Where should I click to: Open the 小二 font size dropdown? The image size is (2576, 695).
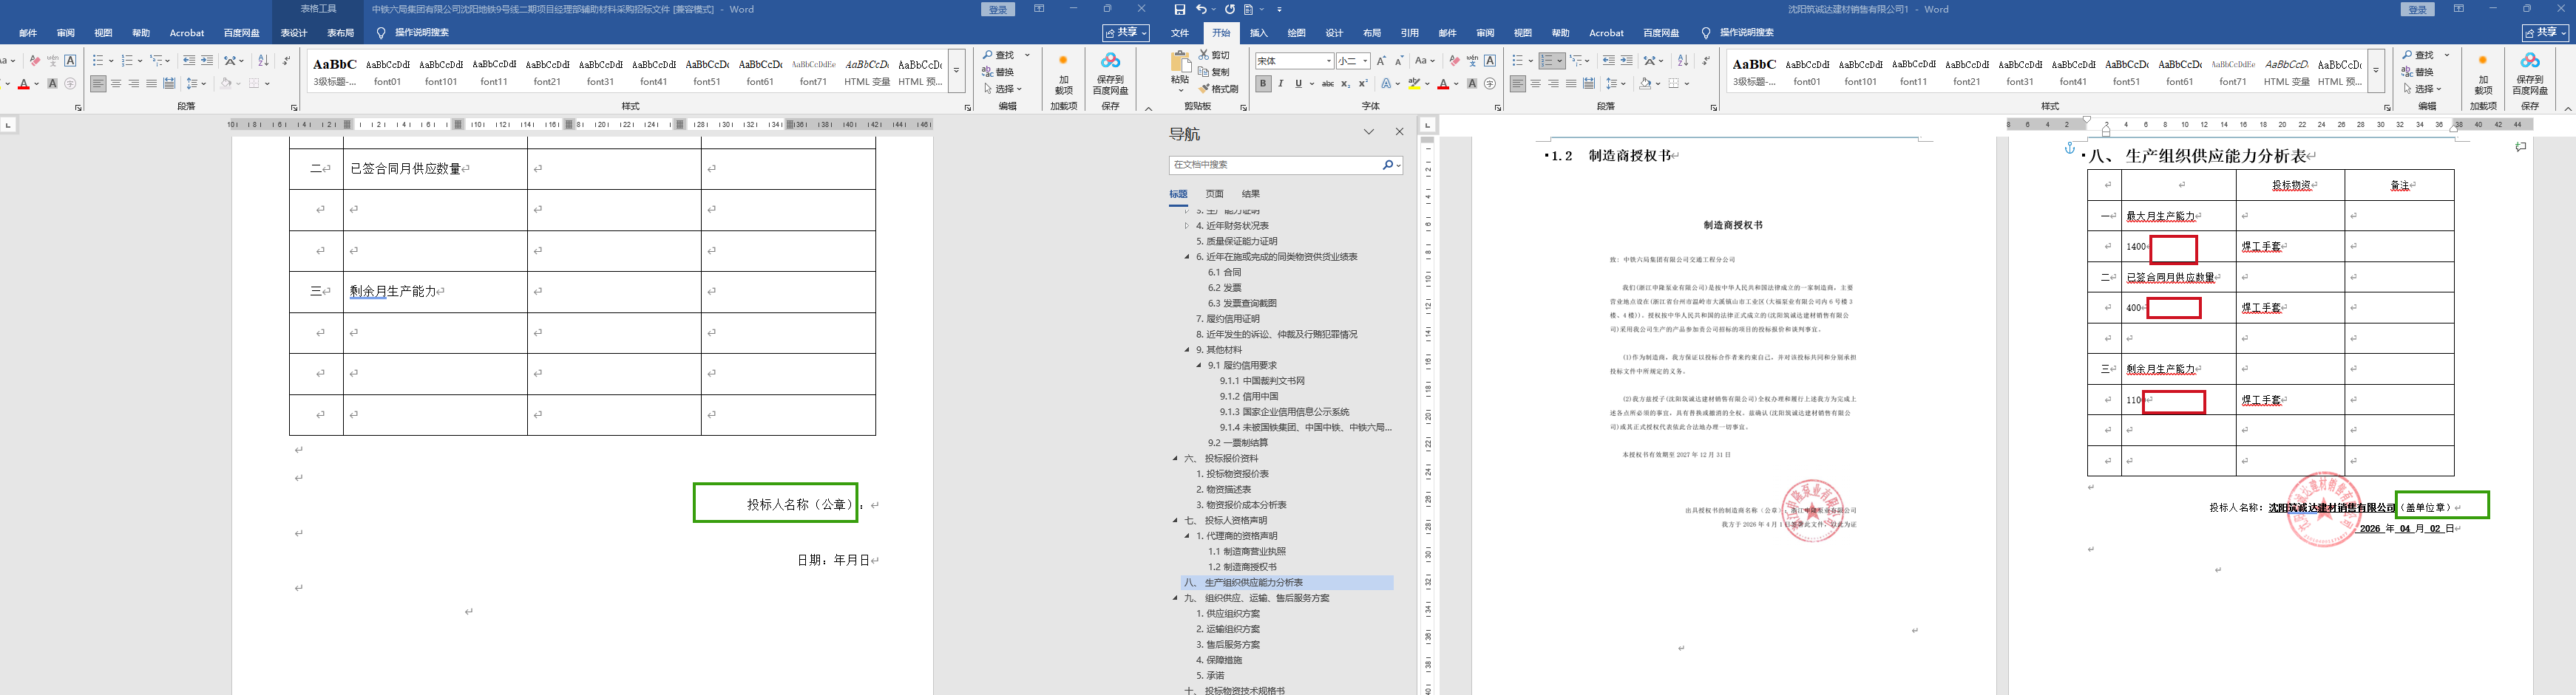[1365, 61]
